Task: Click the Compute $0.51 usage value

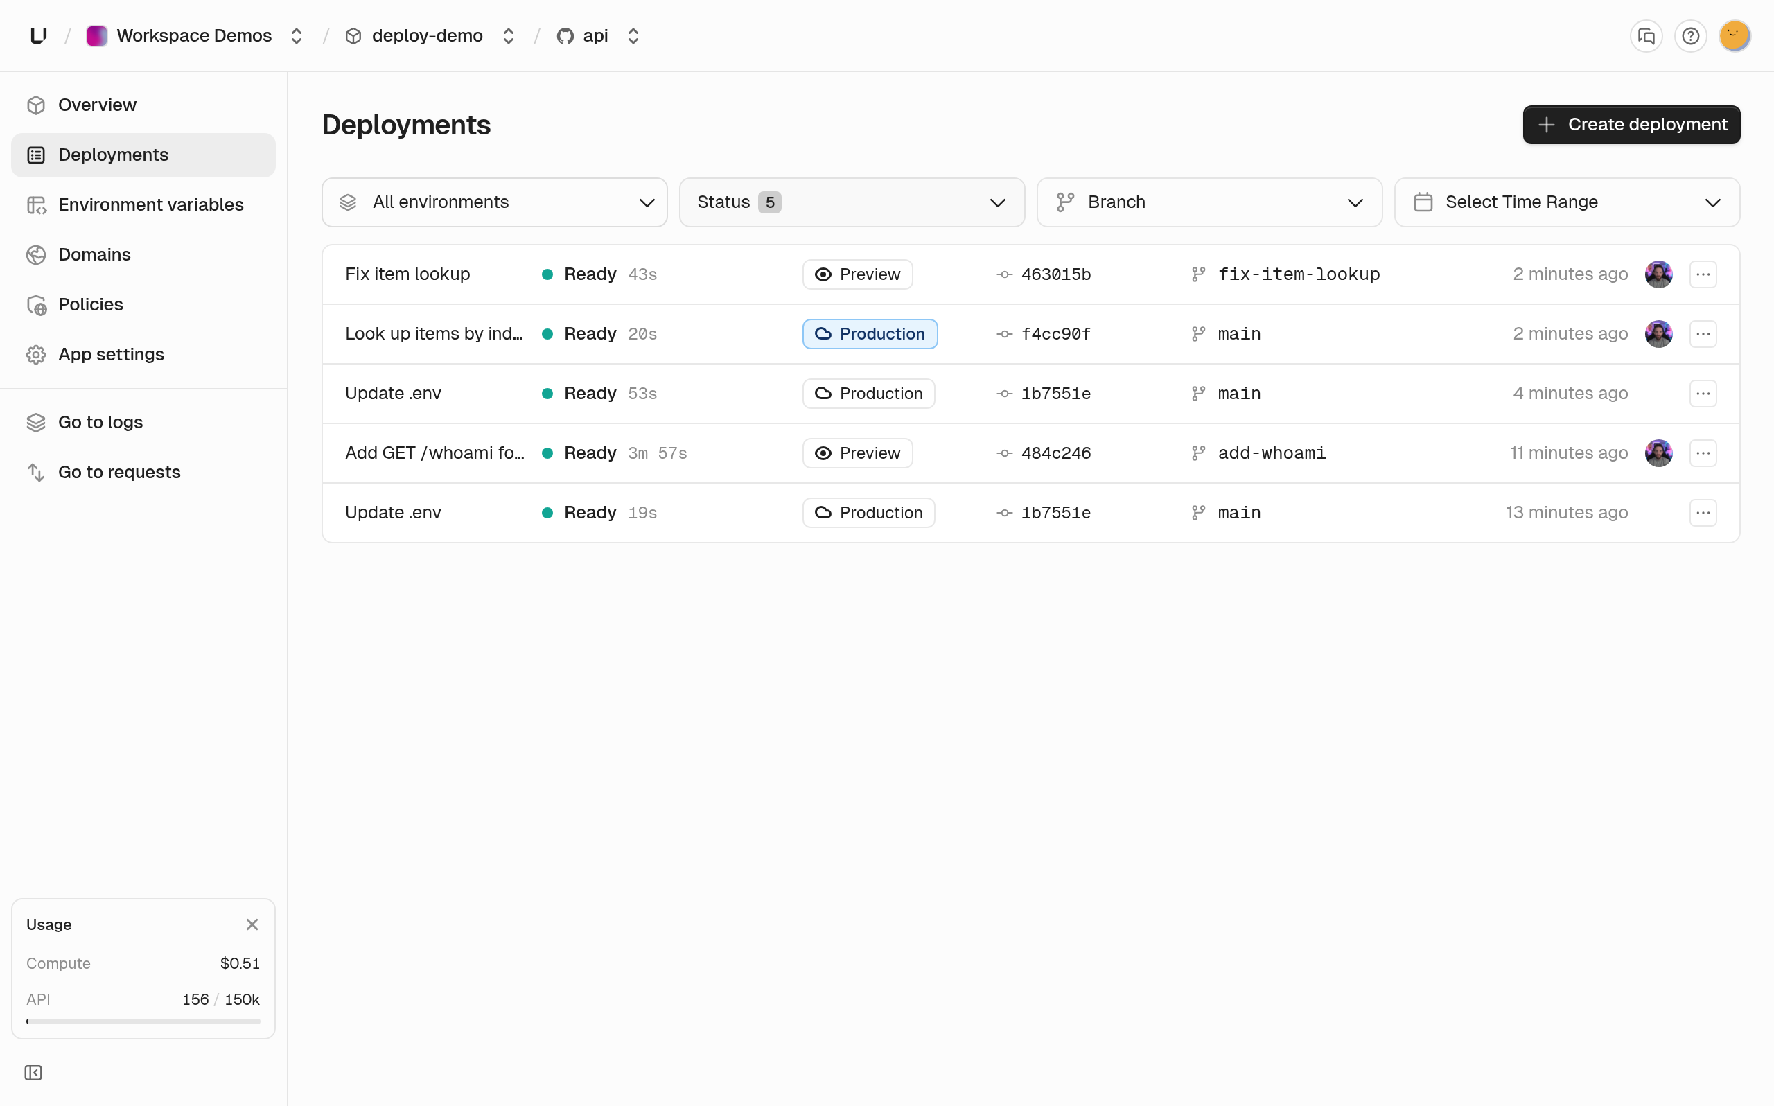Action: 240,963
